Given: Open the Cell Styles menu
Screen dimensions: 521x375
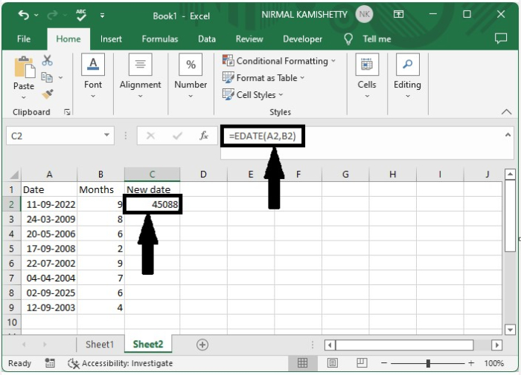Looking at the screenshot, I should click(x=253, y=95).
